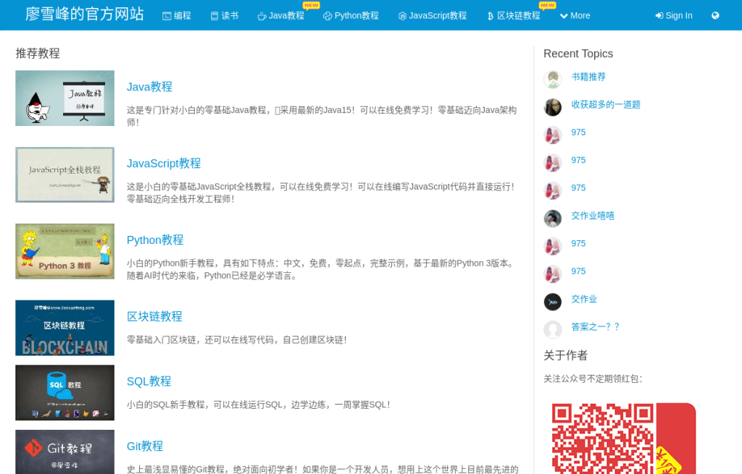Click the Java教程 thumbnail image

coord(64,98)
